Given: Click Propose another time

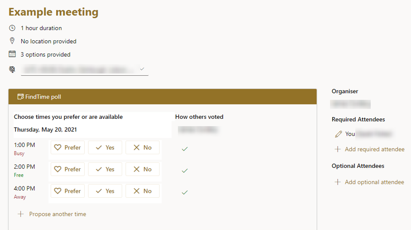Looking at the screenshot, I should [x=57, y=214].
